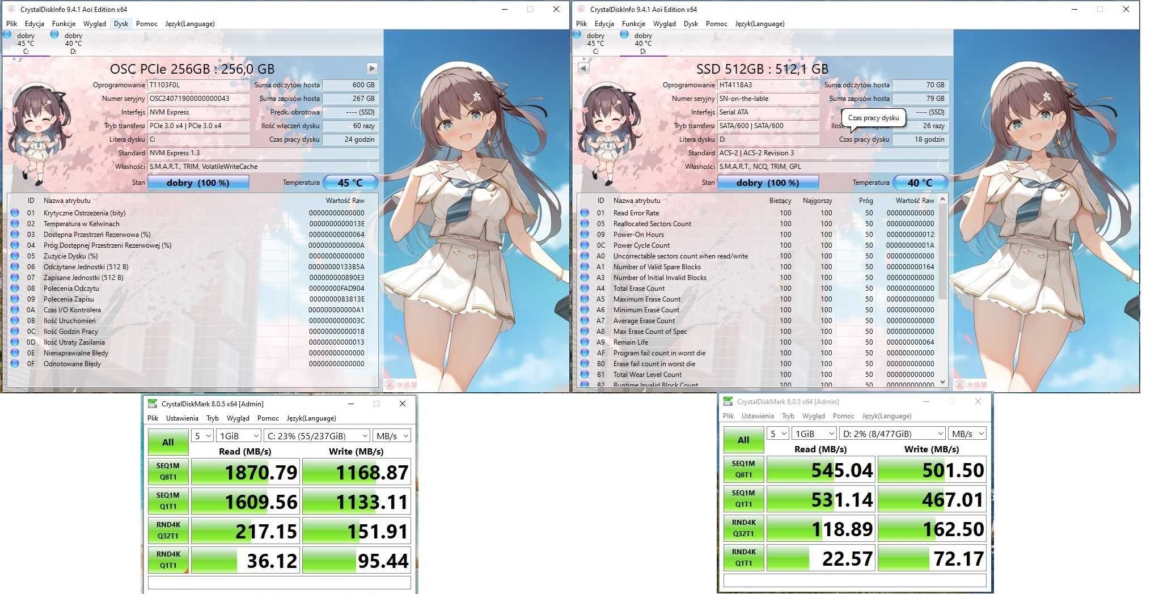
Task: Open Język(Language) menu in right CrystalDiskInfo
Action: tap(760, 24)
